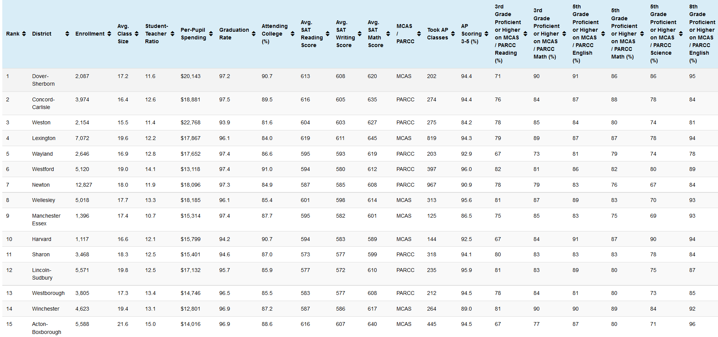Select the Sharon district cell
Viewport: 718px width, 337px height.
[x=41, y=254]
